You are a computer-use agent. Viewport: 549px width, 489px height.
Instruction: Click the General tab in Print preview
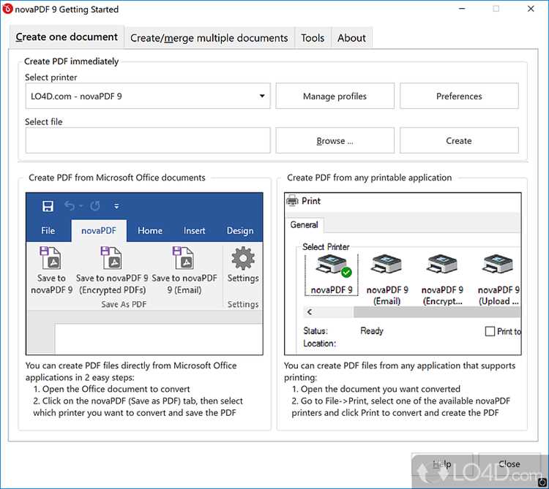pos(305,224)
